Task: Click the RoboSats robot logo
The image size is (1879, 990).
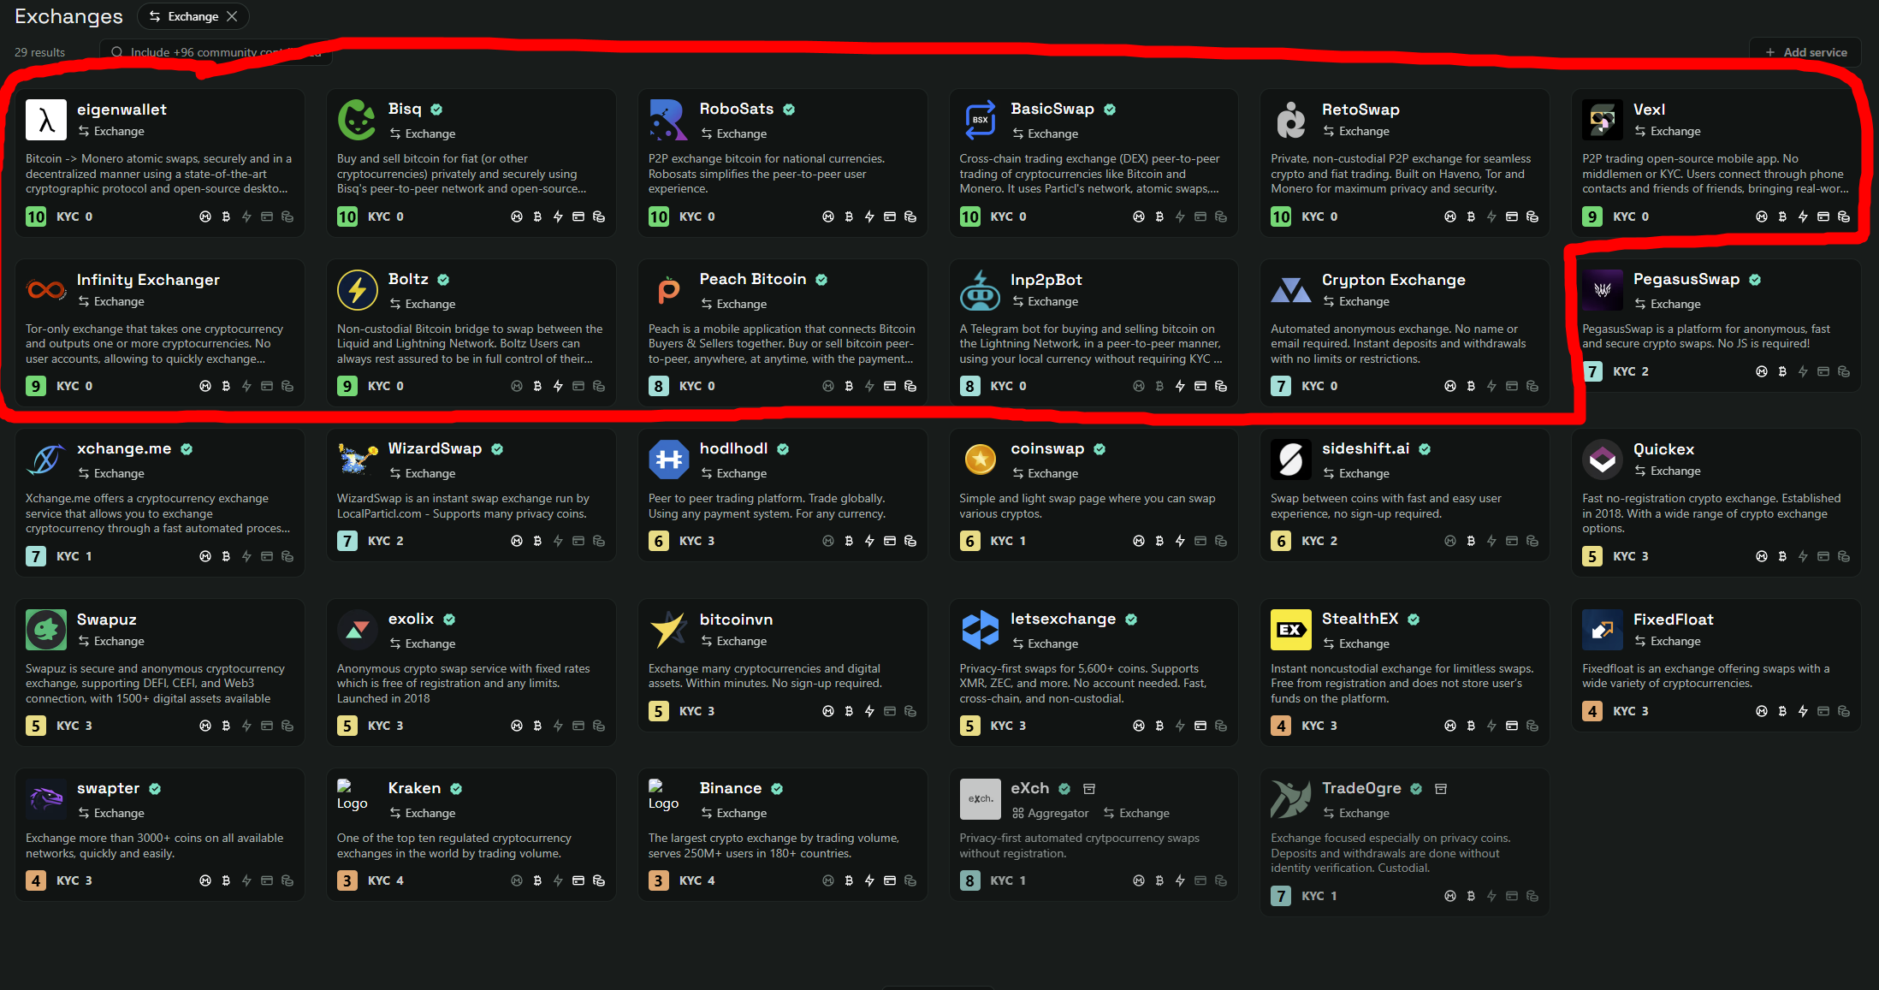Action: [668, 120]
